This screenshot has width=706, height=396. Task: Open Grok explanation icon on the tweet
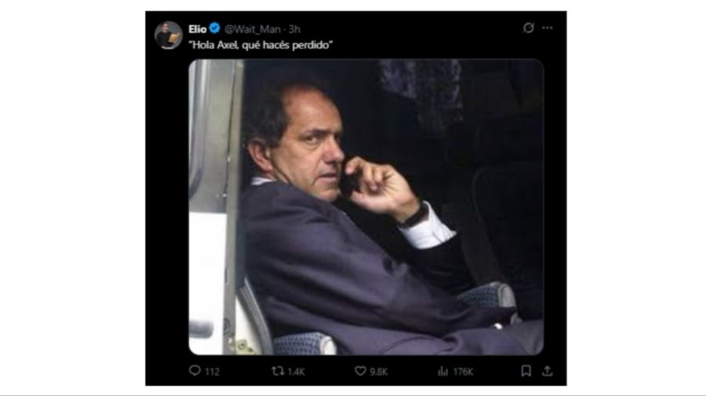pyautogui.click(x=529, y=28)
